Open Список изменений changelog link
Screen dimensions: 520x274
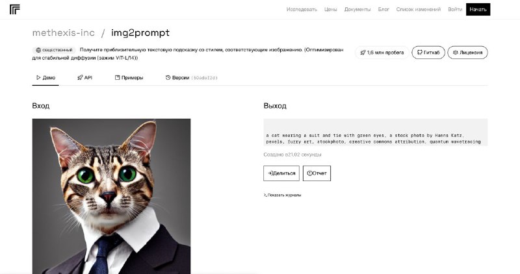coord(418,9)
